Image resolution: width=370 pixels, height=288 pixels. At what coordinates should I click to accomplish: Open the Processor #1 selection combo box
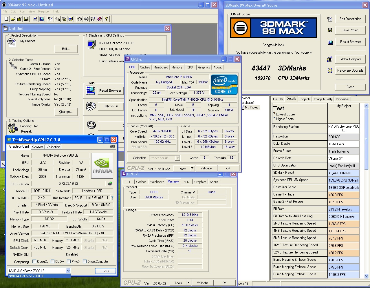click(164, 158)
